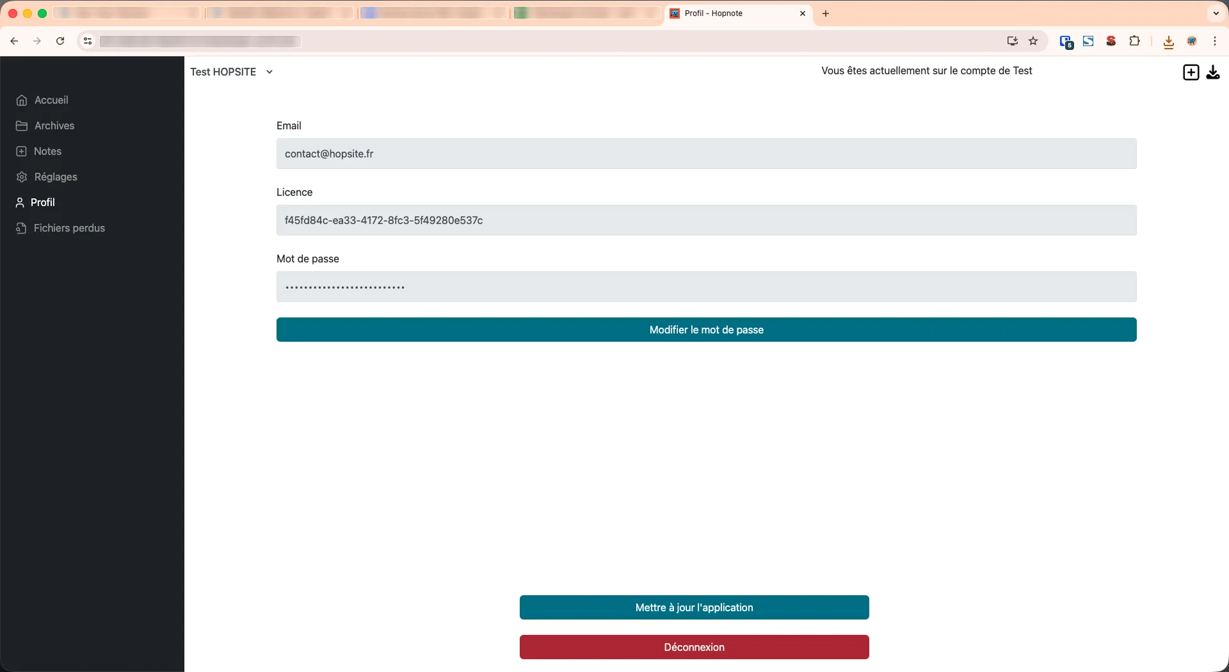1229x672 pixels.
Task: Click the add note plus icon
Action: click(x=1191, y=72)
